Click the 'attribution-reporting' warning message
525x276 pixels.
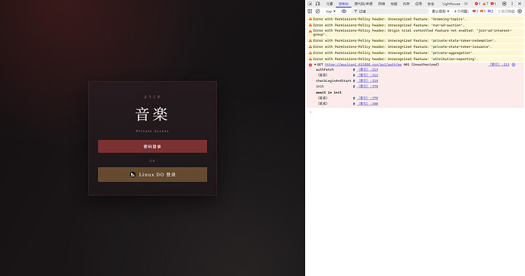[x=396, y=59]
